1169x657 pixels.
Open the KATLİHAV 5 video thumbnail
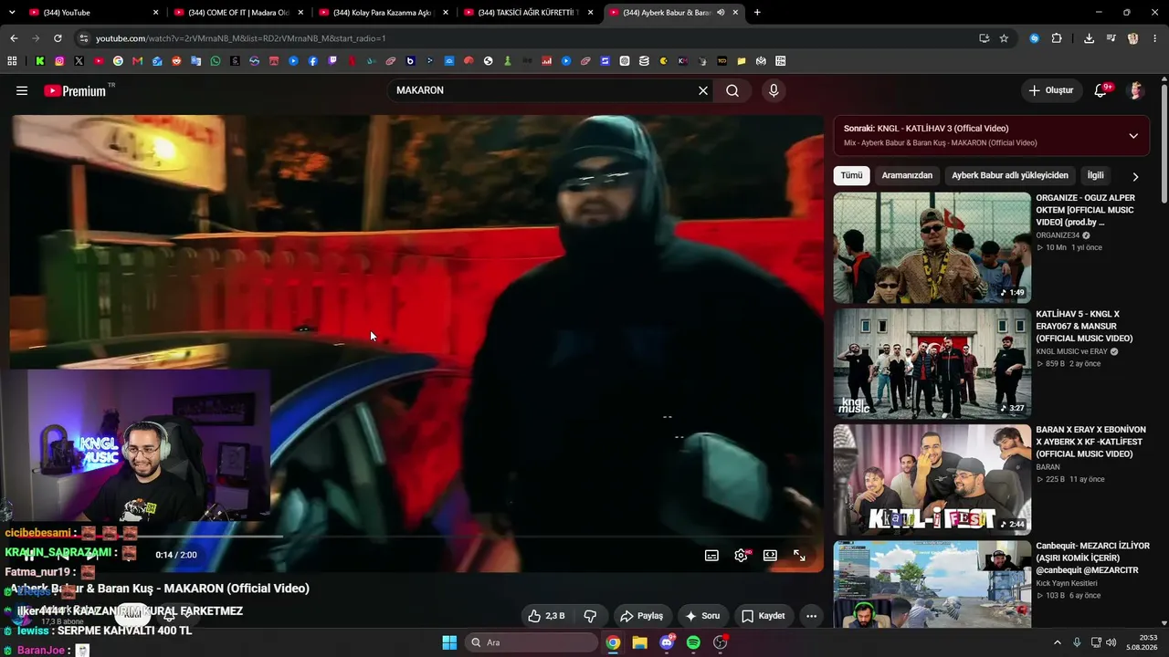pyautogui.click(x=932, y=363)
